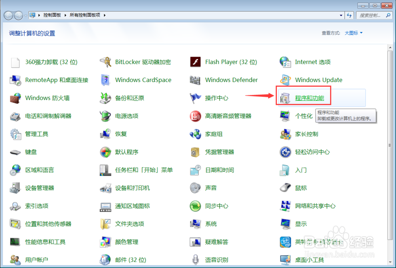The image size is (396, 268).
Task: Expand the 控制面板 breadcrumb arrow
Action: tap(65, 15)
